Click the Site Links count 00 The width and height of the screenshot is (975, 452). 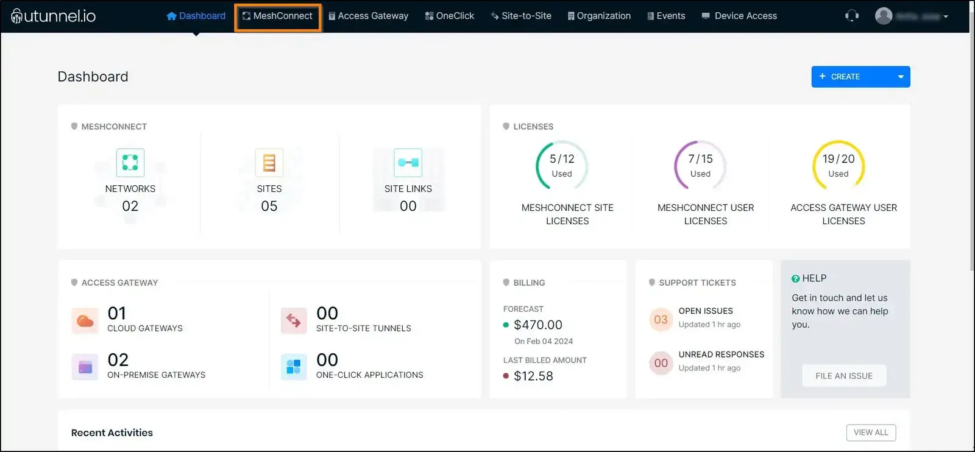point(408,206)
